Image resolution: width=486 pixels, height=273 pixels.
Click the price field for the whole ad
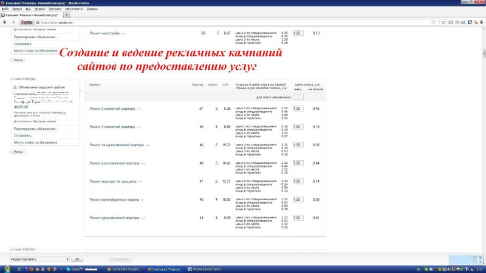point(298,98)
